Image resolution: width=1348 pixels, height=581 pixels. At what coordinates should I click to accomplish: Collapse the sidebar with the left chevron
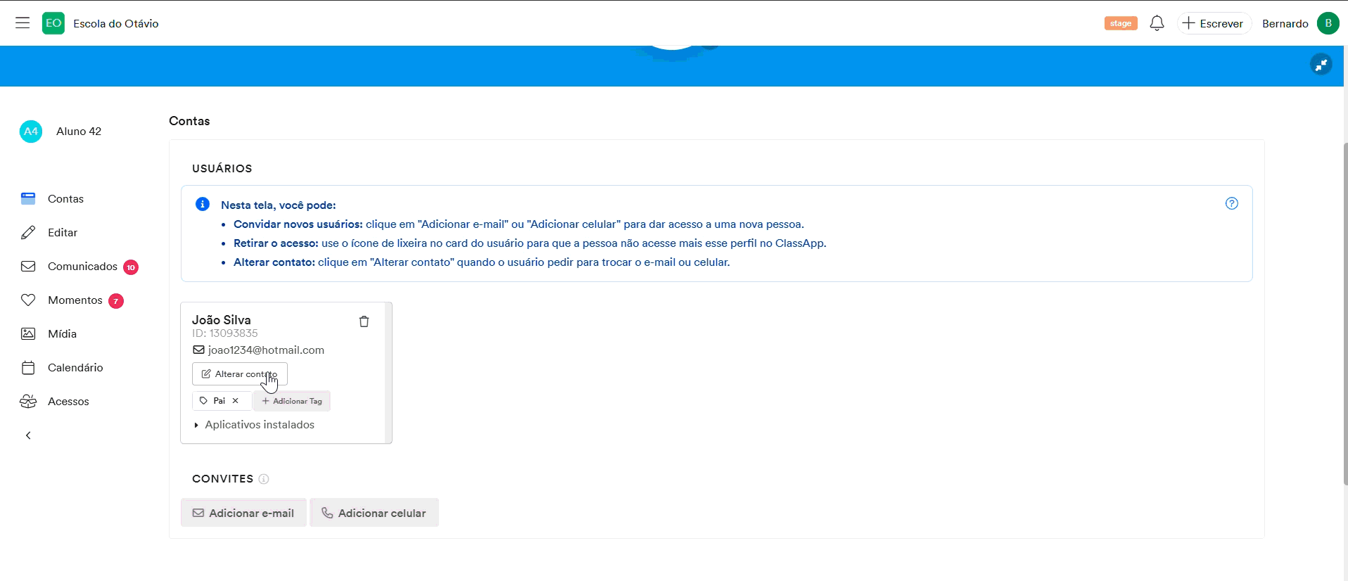tap(28, 435)
